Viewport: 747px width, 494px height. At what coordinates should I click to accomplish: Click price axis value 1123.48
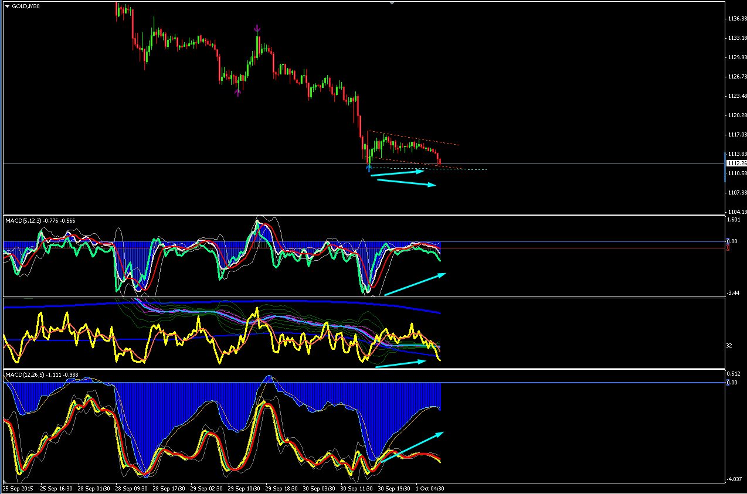click(737, 96)
